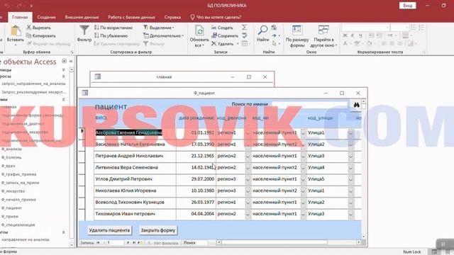Click the record navigator Поиск box
The image size is (454, 255).
click(x=195, y=242)
